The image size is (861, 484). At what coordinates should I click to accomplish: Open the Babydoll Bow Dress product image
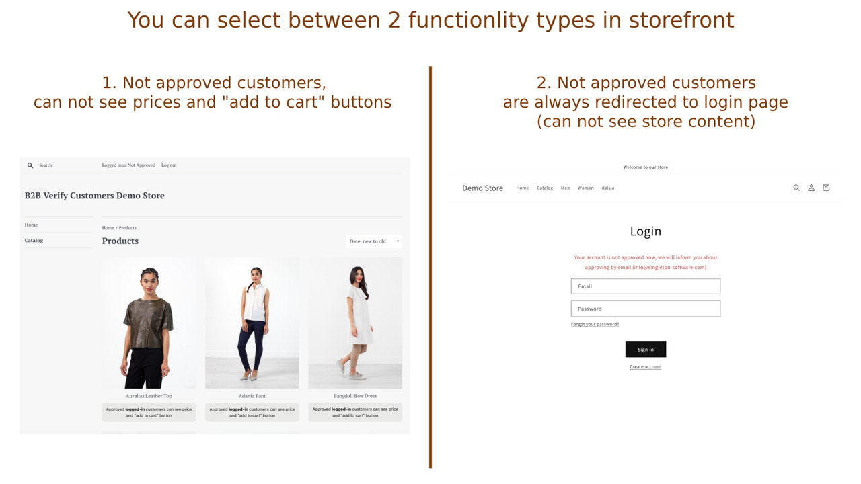pyautogui.click(x=355, y=321)
